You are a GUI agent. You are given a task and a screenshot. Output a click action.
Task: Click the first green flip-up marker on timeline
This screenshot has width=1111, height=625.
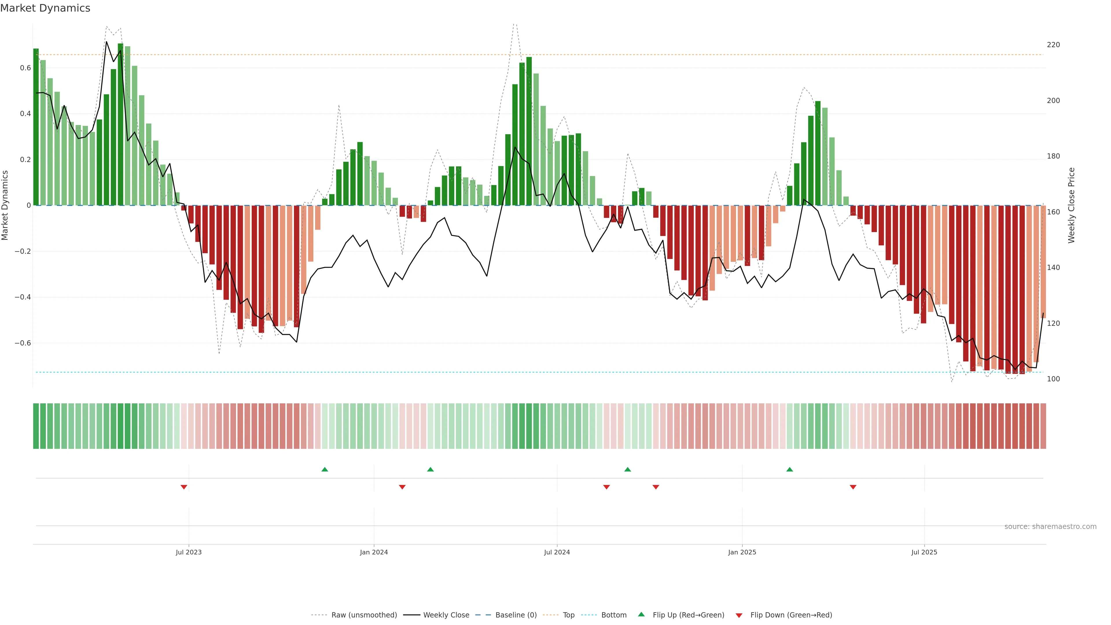pos(325,469)
